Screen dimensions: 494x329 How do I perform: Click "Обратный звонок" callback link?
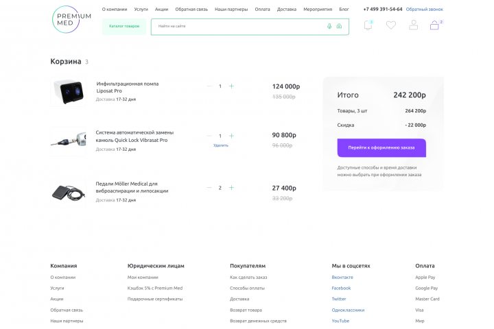click(424, 10)
